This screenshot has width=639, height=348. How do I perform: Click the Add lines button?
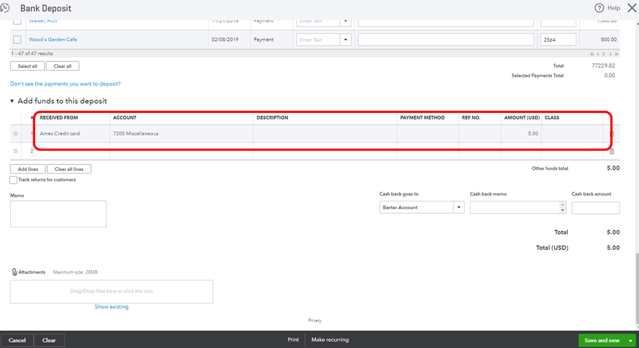[28, 169]
